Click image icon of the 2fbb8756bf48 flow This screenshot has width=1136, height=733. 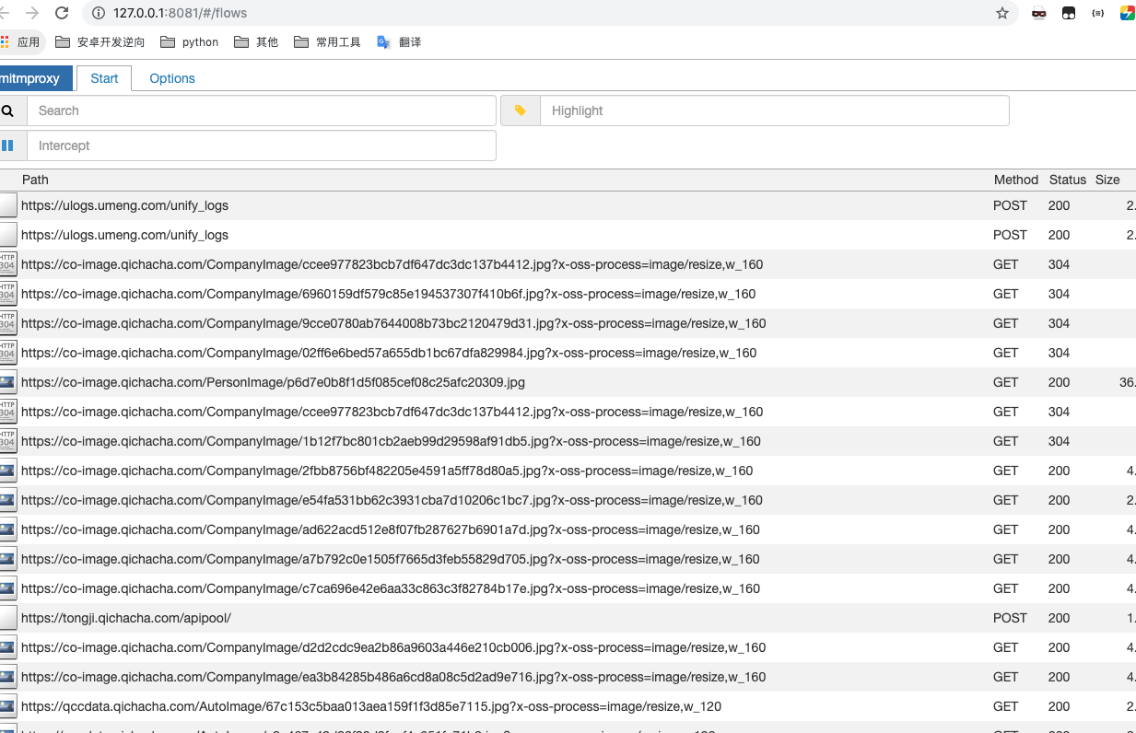pyautogui.click(x=7, y=471)
